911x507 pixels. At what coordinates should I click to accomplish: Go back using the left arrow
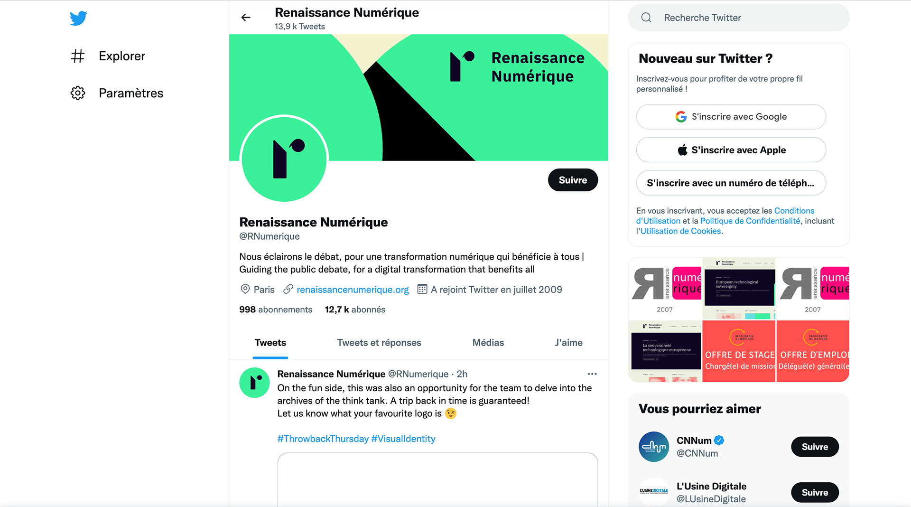[x=246, y=18]
